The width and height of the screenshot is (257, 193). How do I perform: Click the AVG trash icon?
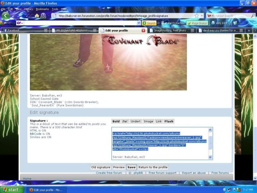point(235,23)
